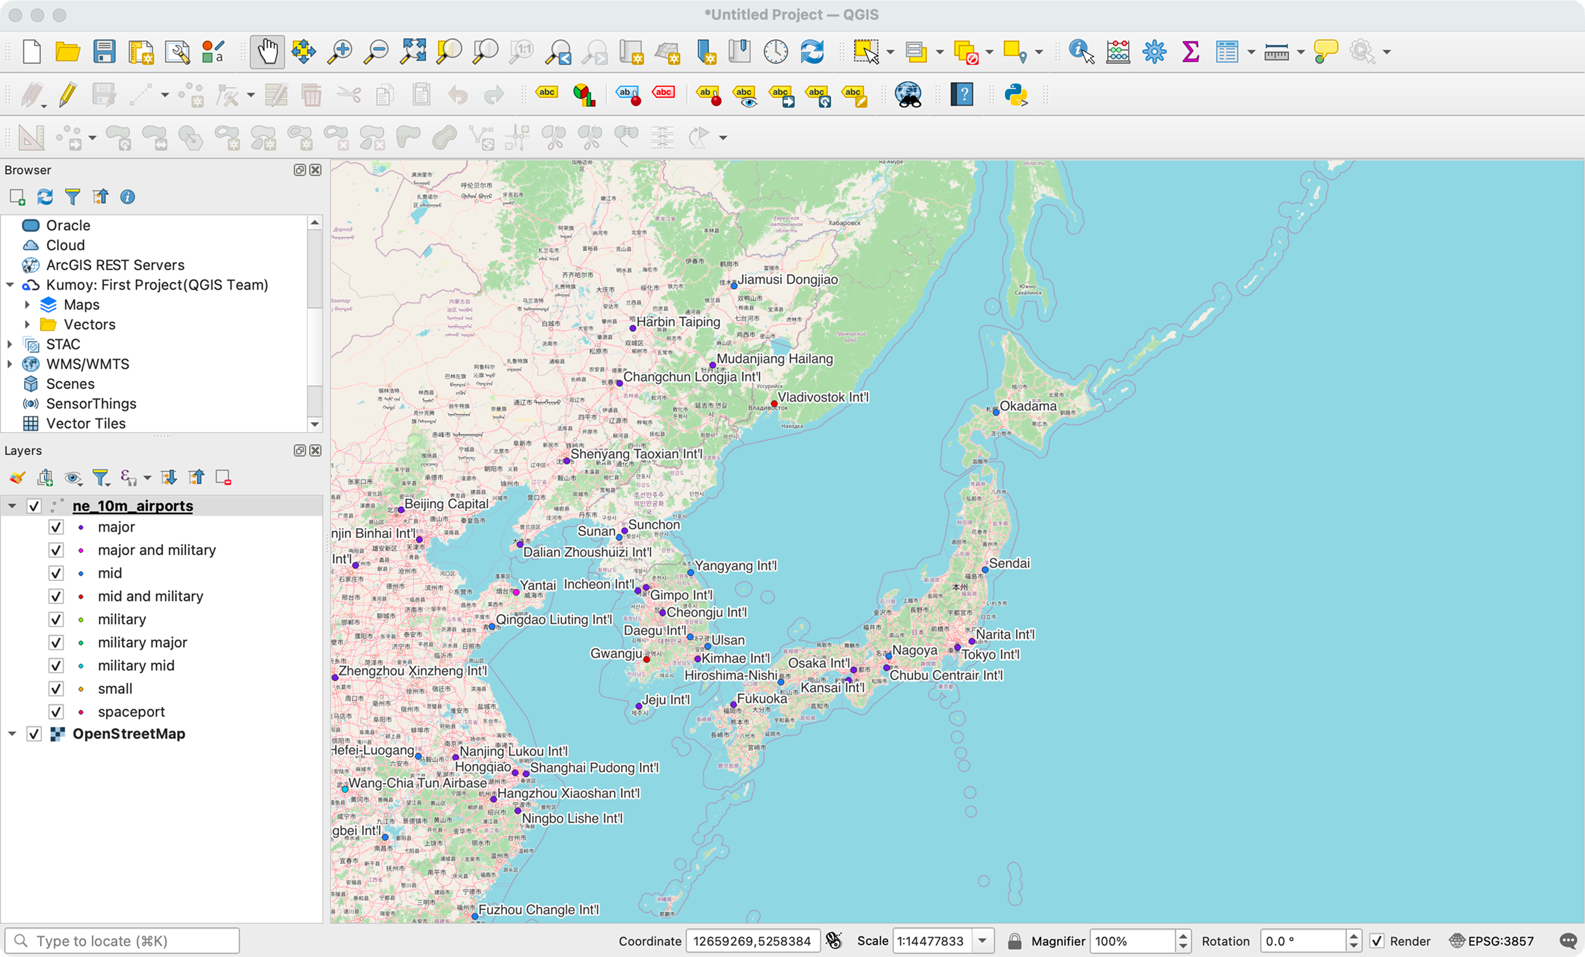Image resolution: width=1585 pixels, height=957 pixels.
Task: Refresh the Browser panel
Action: pyautogui.click(x=44, y=197)
